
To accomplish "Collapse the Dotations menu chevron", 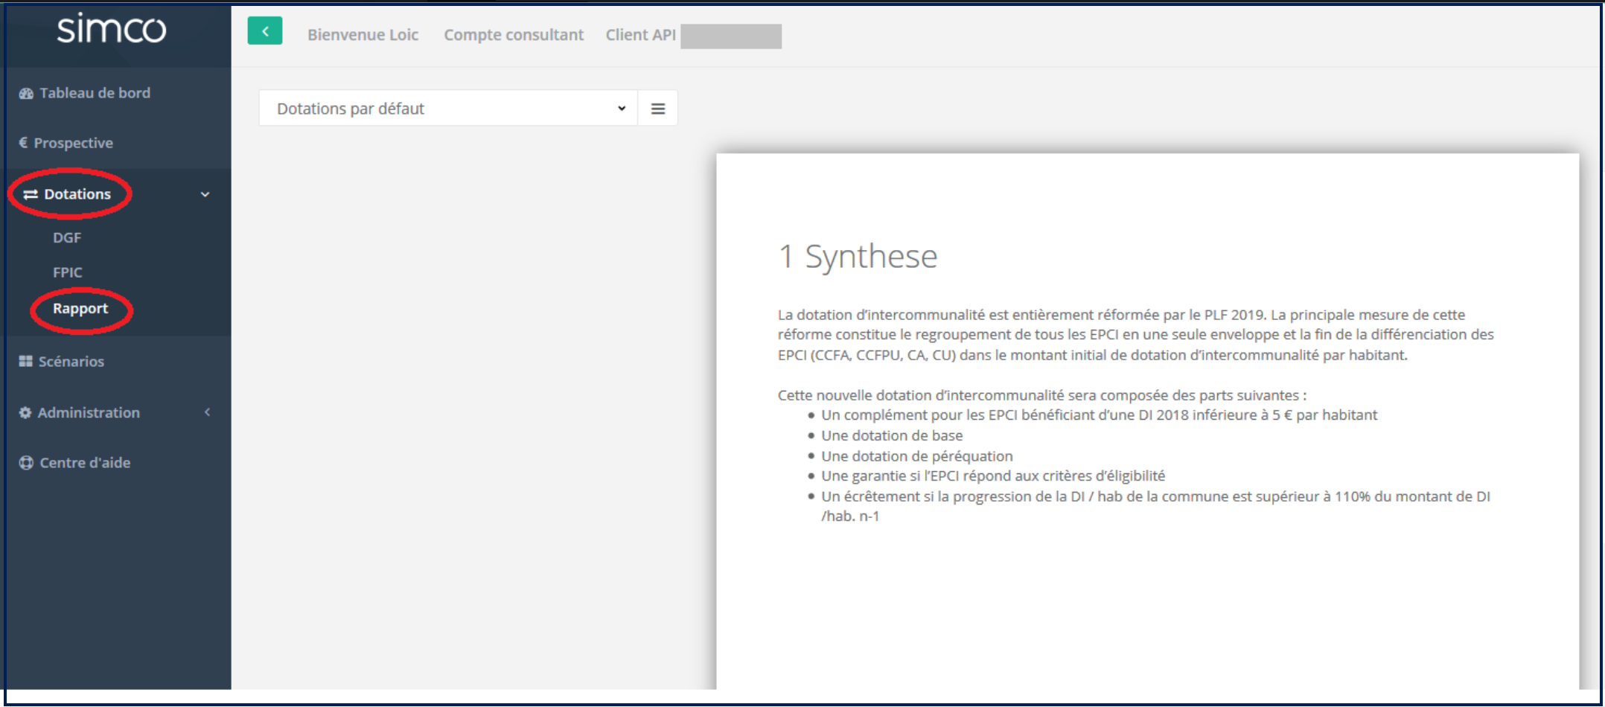I will click(205, 195).
